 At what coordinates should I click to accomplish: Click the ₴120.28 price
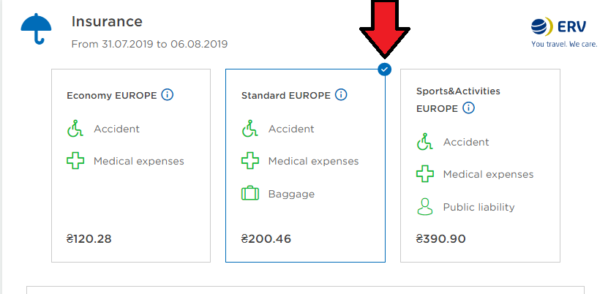(x=89, y=238)
